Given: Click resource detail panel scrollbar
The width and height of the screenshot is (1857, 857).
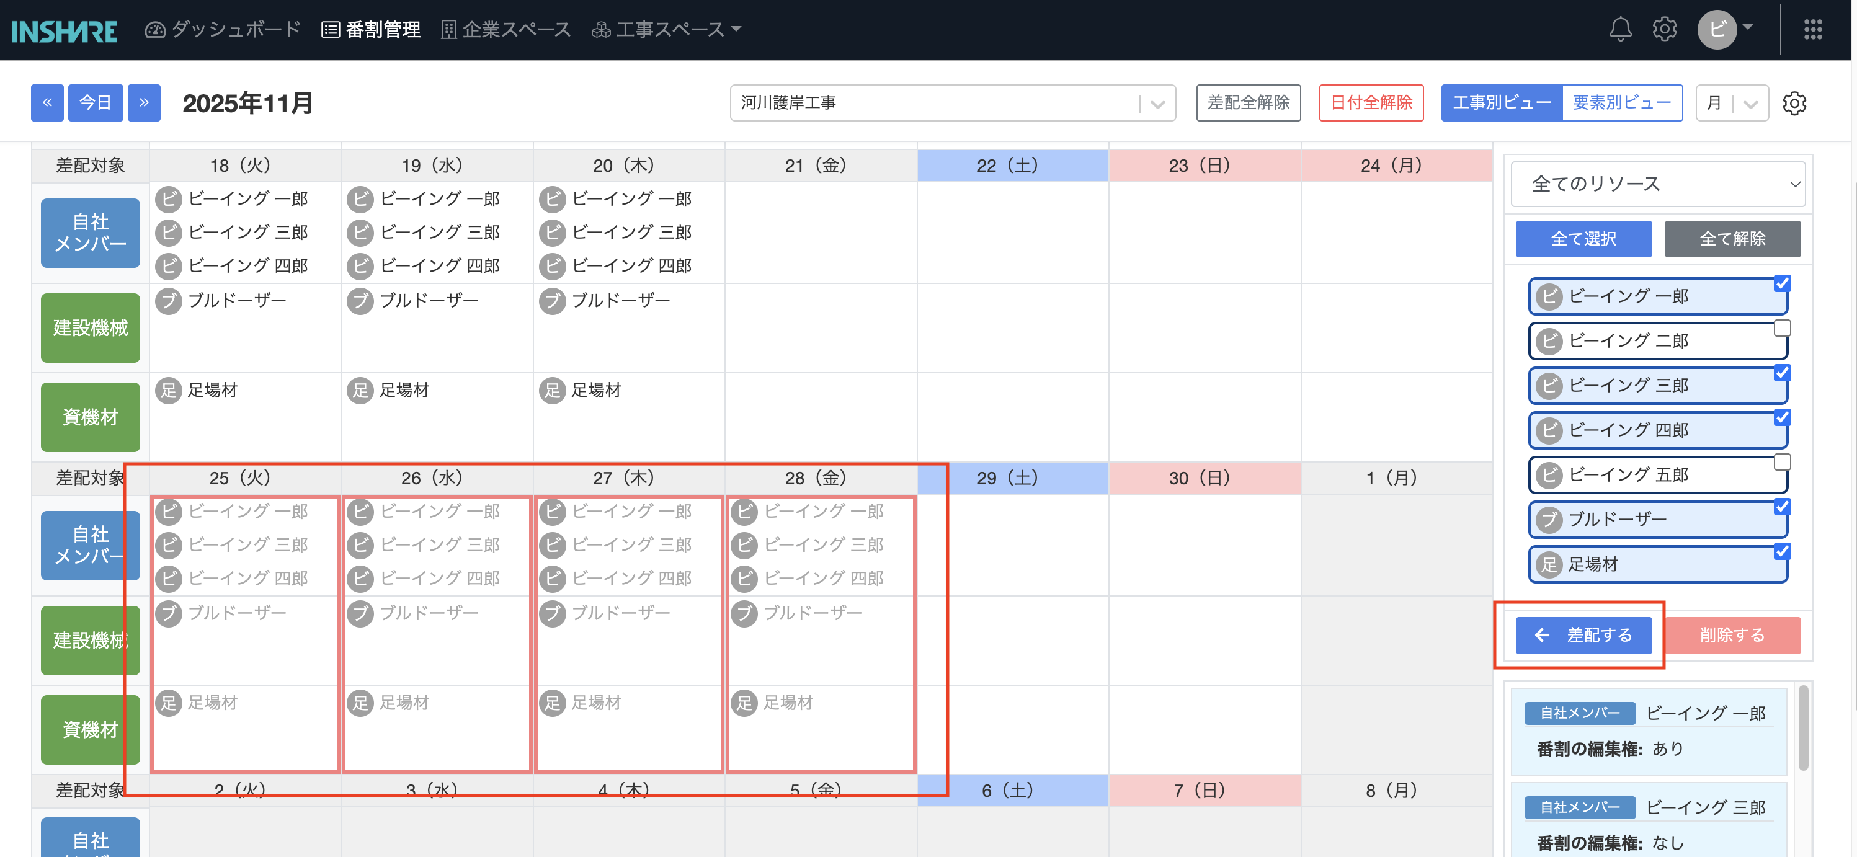Looking at the screenshot, I should click(x=1803, y=728).
